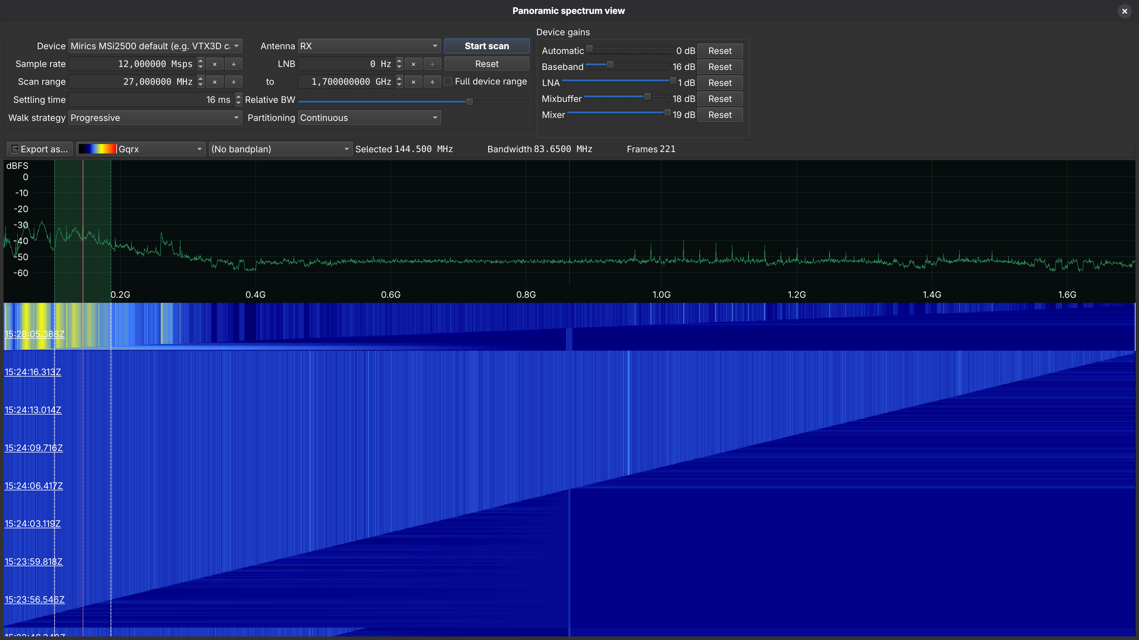Open the (No bandplan) selector
Screen dimensions: 1139x640
(x=280, y=149)
